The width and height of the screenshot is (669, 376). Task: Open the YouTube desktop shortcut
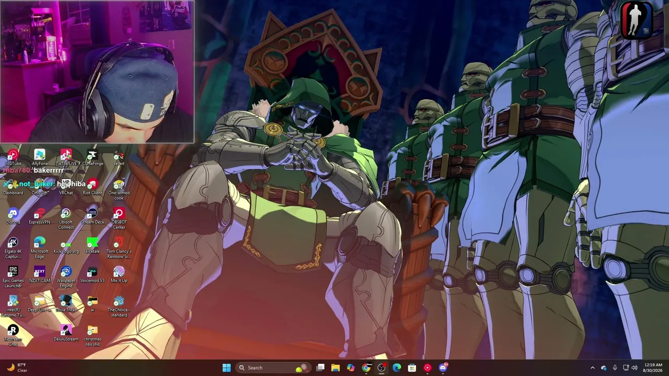point(13,157)
